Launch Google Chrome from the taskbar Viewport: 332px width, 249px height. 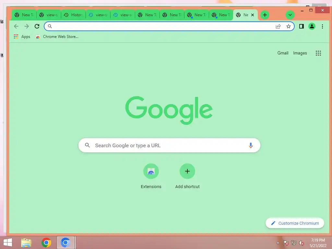46,243
